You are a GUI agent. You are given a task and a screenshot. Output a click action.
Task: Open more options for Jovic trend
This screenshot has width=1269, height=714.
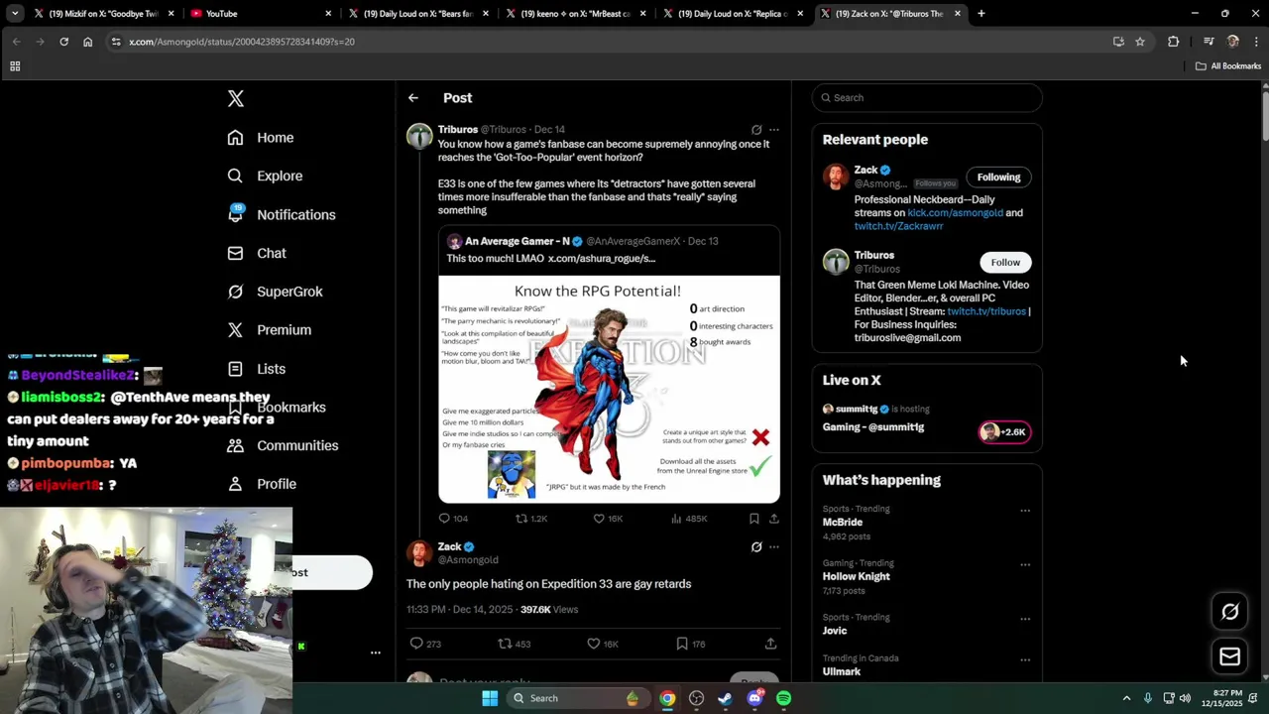[x=1025, y=619]
